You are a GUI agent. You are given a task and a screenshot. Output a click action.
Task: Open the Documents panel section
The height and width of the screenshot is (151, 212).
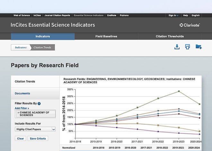[22, 93]
